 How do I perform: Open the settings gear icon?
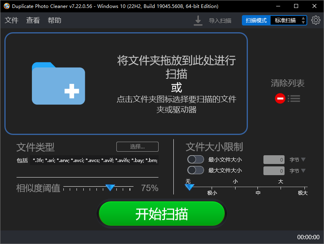(316, 20)
